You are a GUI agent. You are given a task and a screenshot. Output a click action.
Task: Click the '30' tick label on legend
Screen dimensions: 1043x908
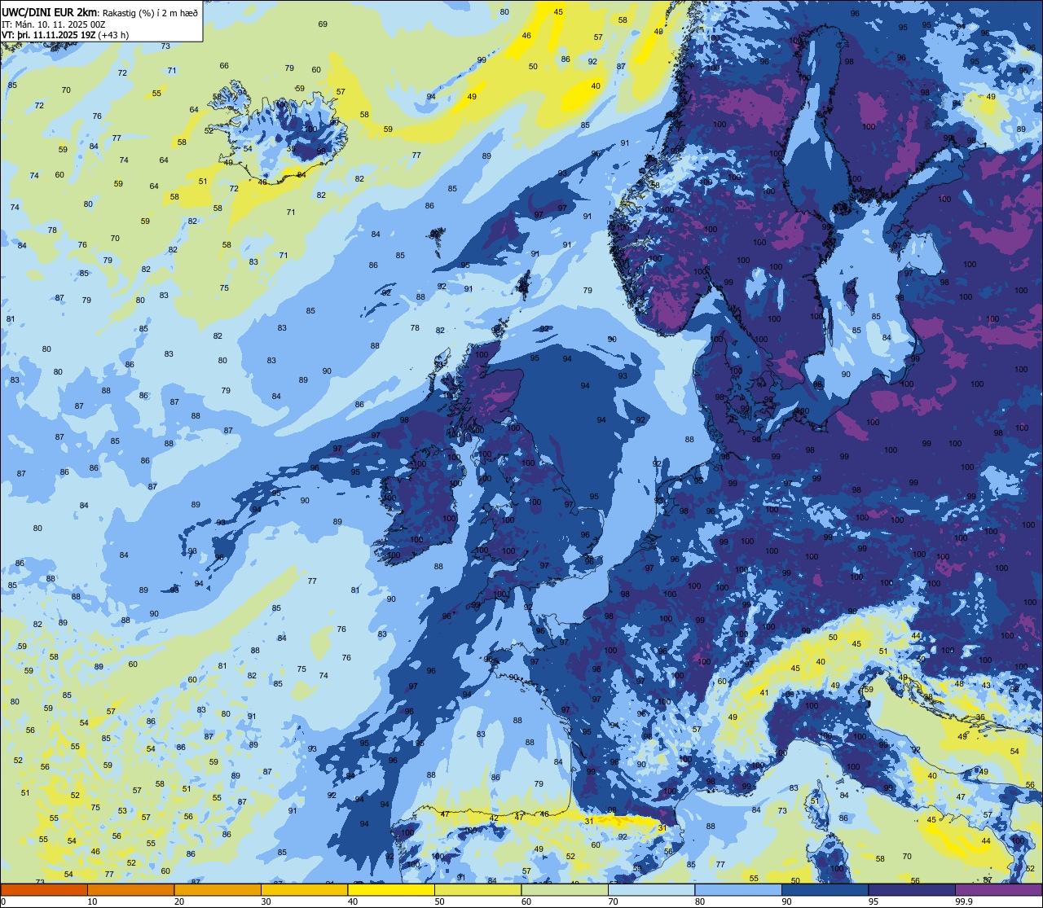coord(266,901)
